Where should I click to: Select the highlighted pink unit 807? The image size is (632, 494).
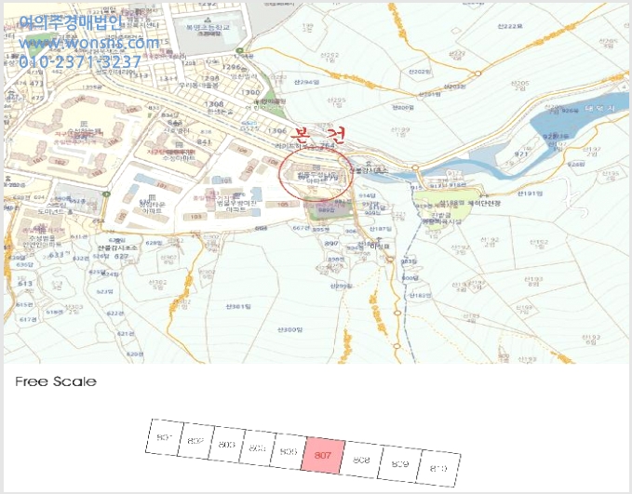pos(323,455)
